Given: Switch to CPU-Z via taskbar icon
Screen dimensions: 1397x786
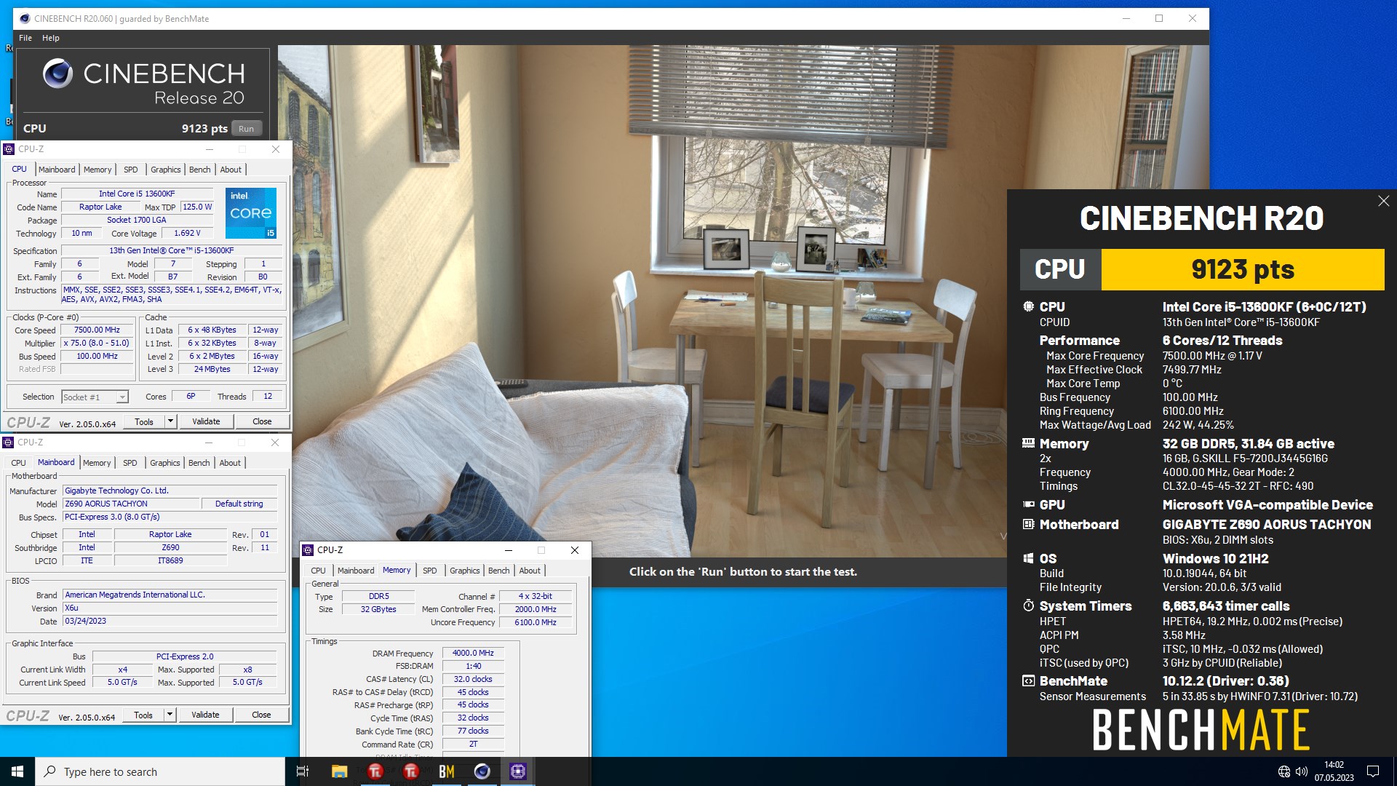Looking at the screenshot, I should (518, 771).
